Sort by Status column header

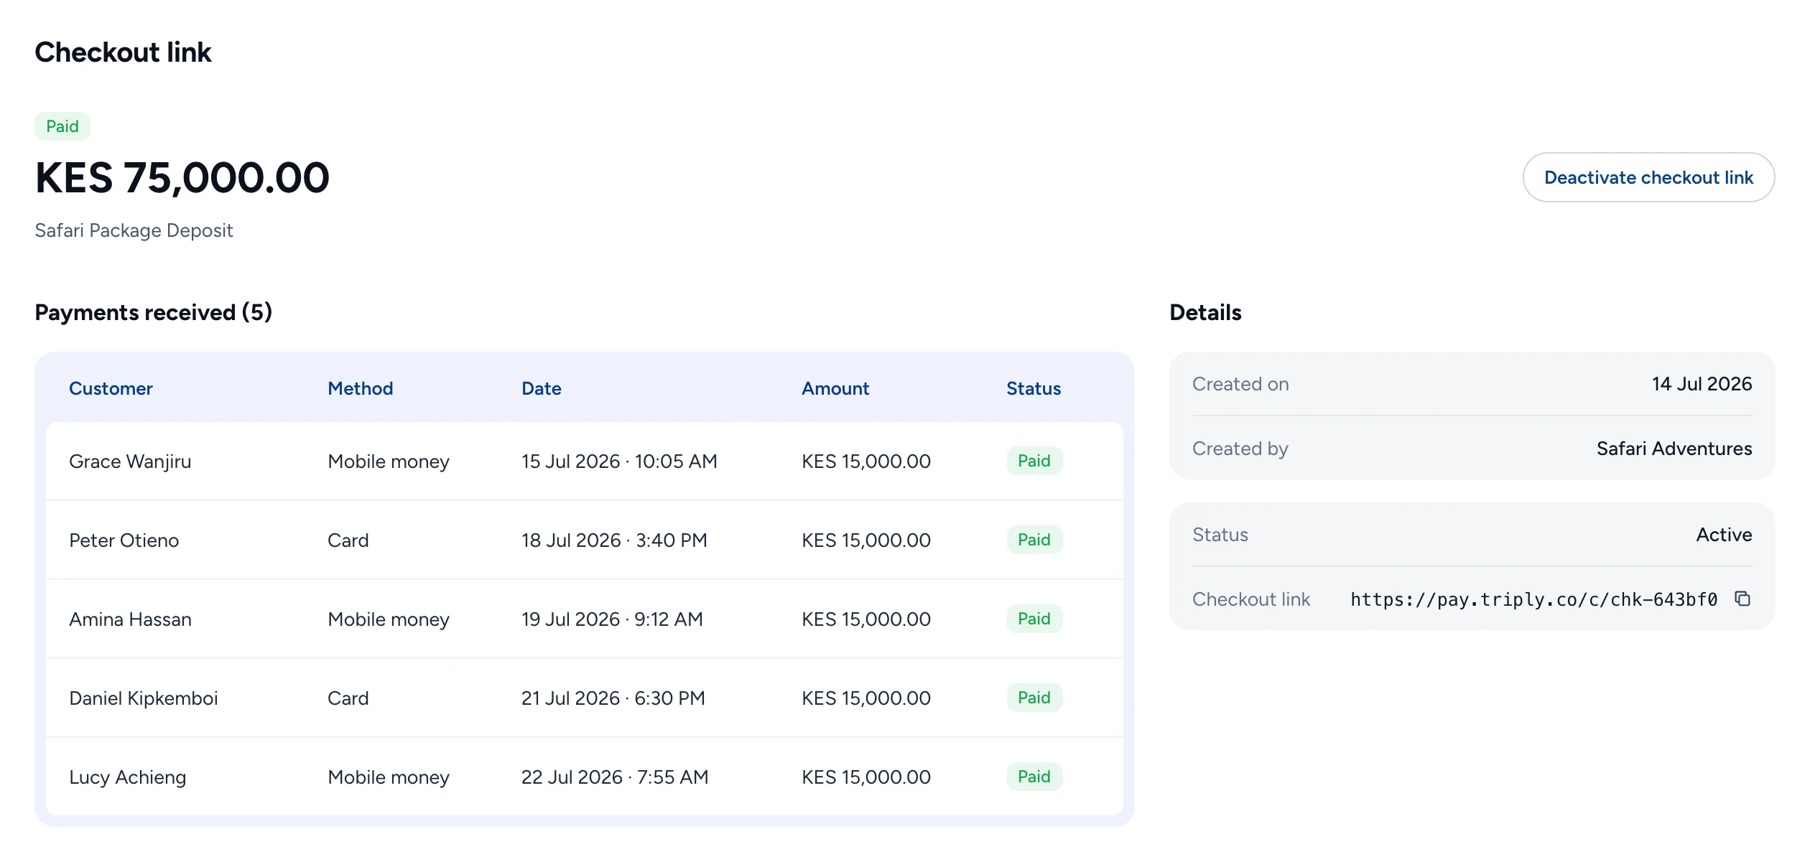[1034, 388]
